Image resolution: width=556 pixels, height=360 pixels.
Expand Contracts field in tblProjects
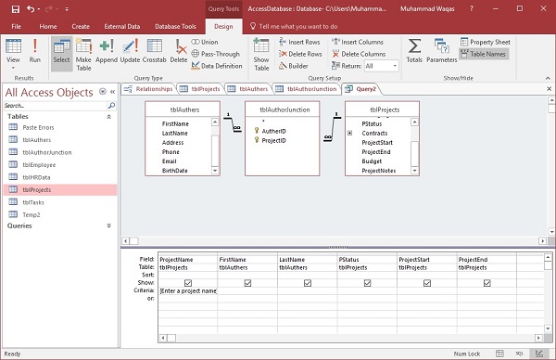(349, 133)
